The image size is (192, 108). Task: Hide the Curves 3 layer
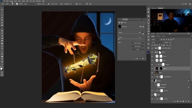pyautogui.click(x=152, y=64)
